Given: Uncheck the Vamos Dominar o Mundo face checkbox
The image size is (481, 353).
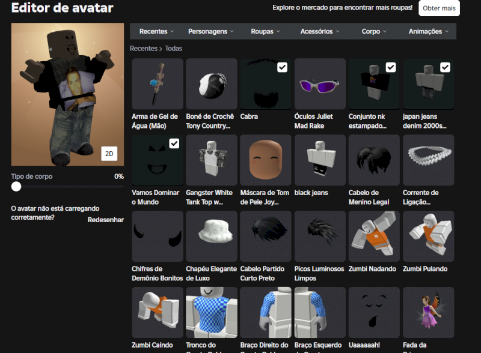Looking at the screenshot, I should 174,143.
